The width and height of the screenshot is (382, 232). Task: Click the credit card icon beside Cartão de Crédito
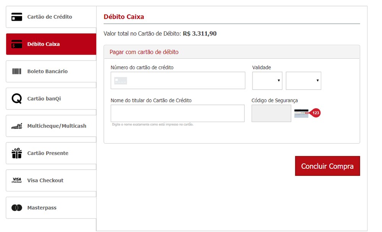(x=17, y=17)
